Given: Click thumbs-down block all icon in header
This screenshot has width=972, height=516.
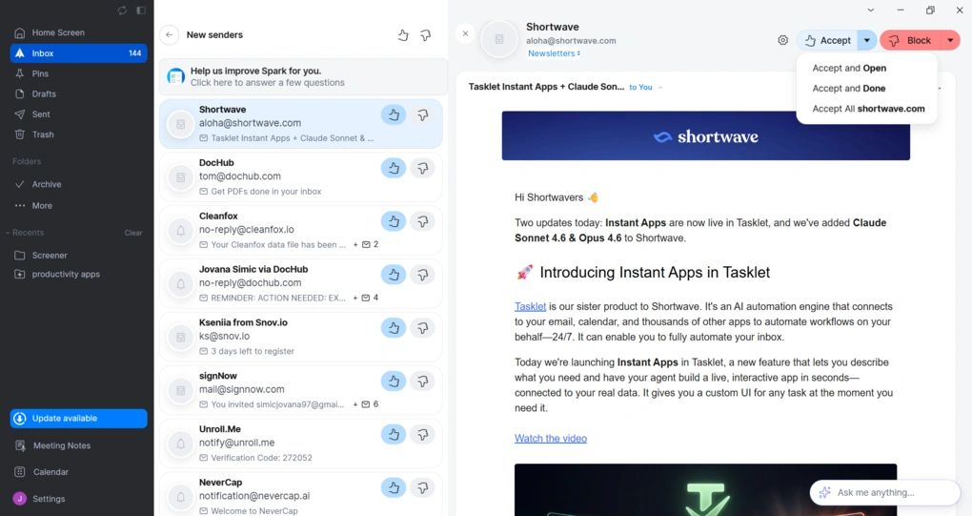Looking at the screenshot, I should coord(425,35).
